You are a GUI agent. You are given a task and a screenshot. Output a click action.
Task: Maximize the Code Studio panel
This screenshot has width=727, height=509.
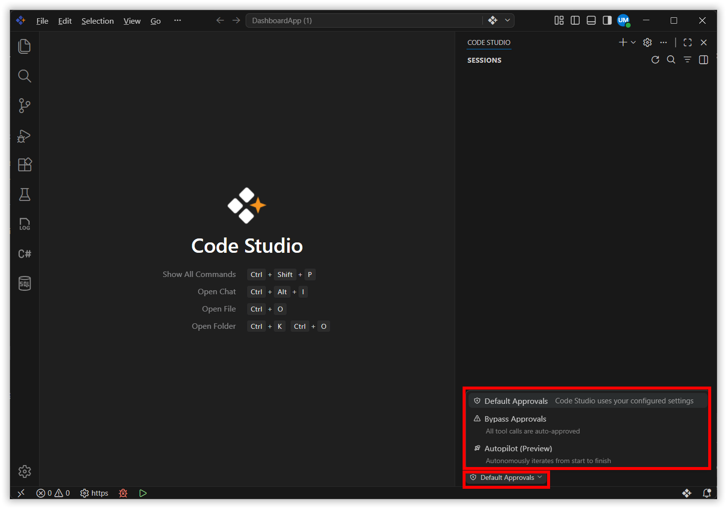pos(687,42)
